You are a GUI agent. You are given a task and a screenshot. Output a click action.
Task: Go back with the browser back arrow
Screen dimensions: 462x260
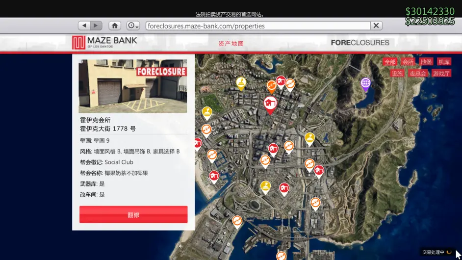click(x=84, y=26)
